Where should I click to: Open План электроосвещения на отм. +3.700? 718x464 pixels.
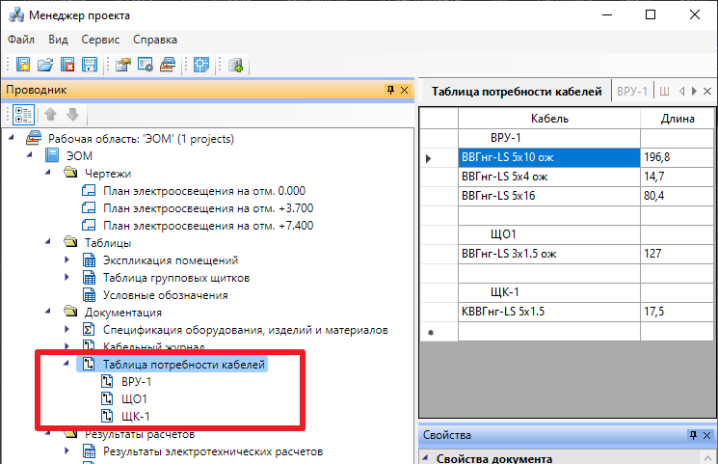207,207
